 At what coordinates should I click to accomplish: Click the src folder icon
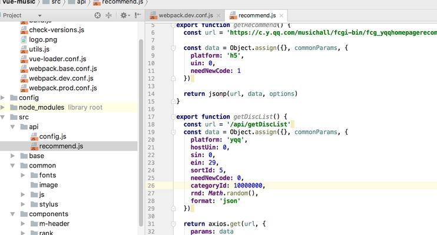[x=14, y=117]
